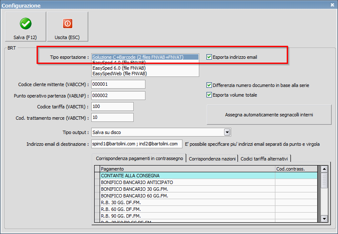Screen dimensions: 338x234
Task: Choose EasySped 6.0 (file FNVAB) option
Action: [145, 68]
